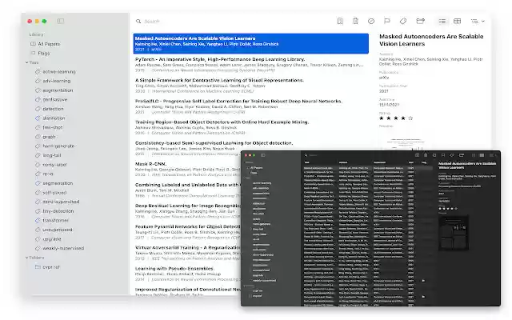Viewport: 512px width, 320px height.
Task: Switch to table view mode
Action: pyautogui.click(x=457, y=22)
